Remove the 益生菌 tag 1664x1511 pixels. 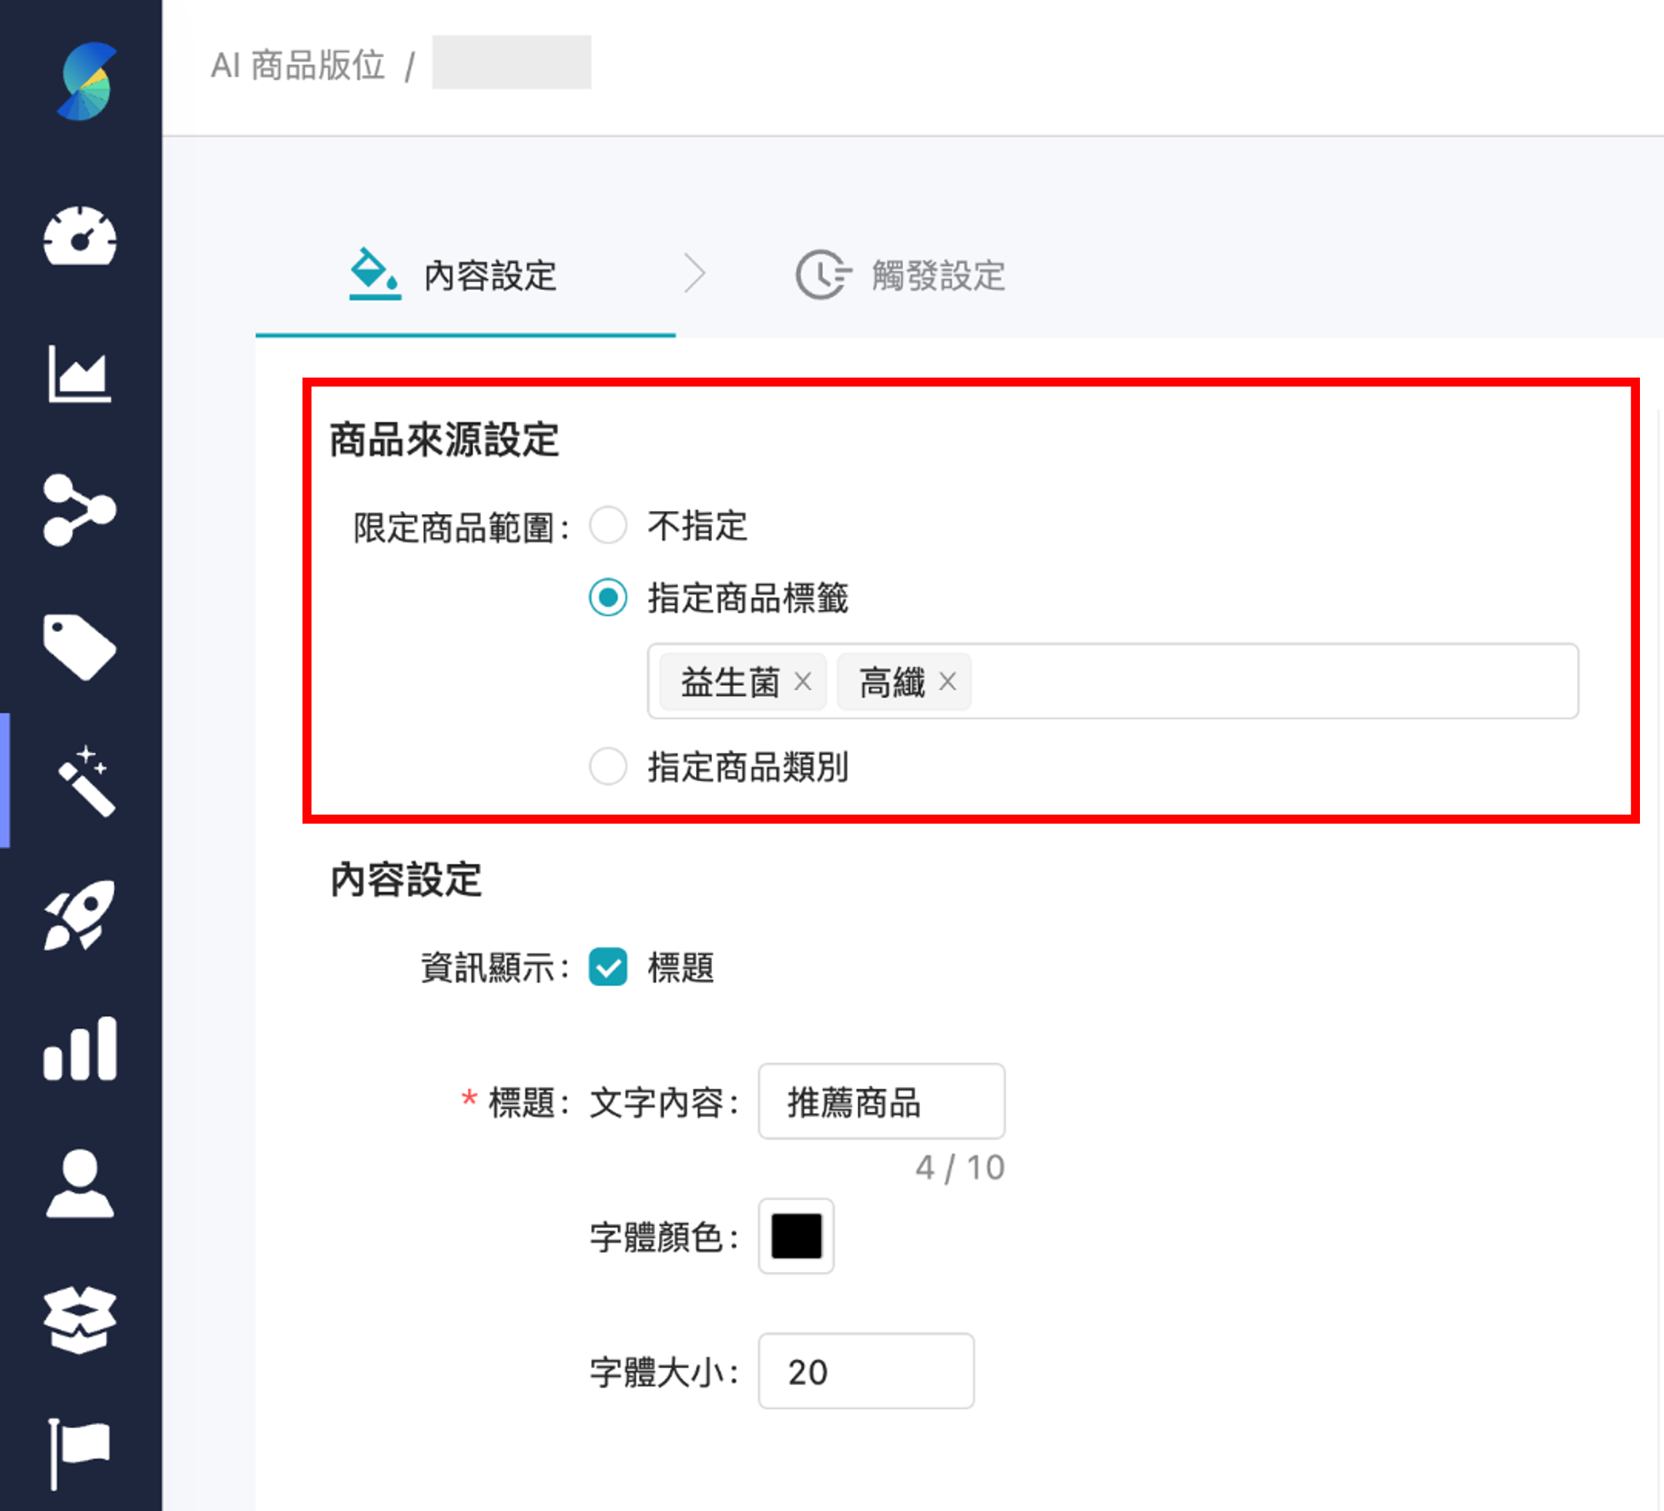[x=804, y=682]
